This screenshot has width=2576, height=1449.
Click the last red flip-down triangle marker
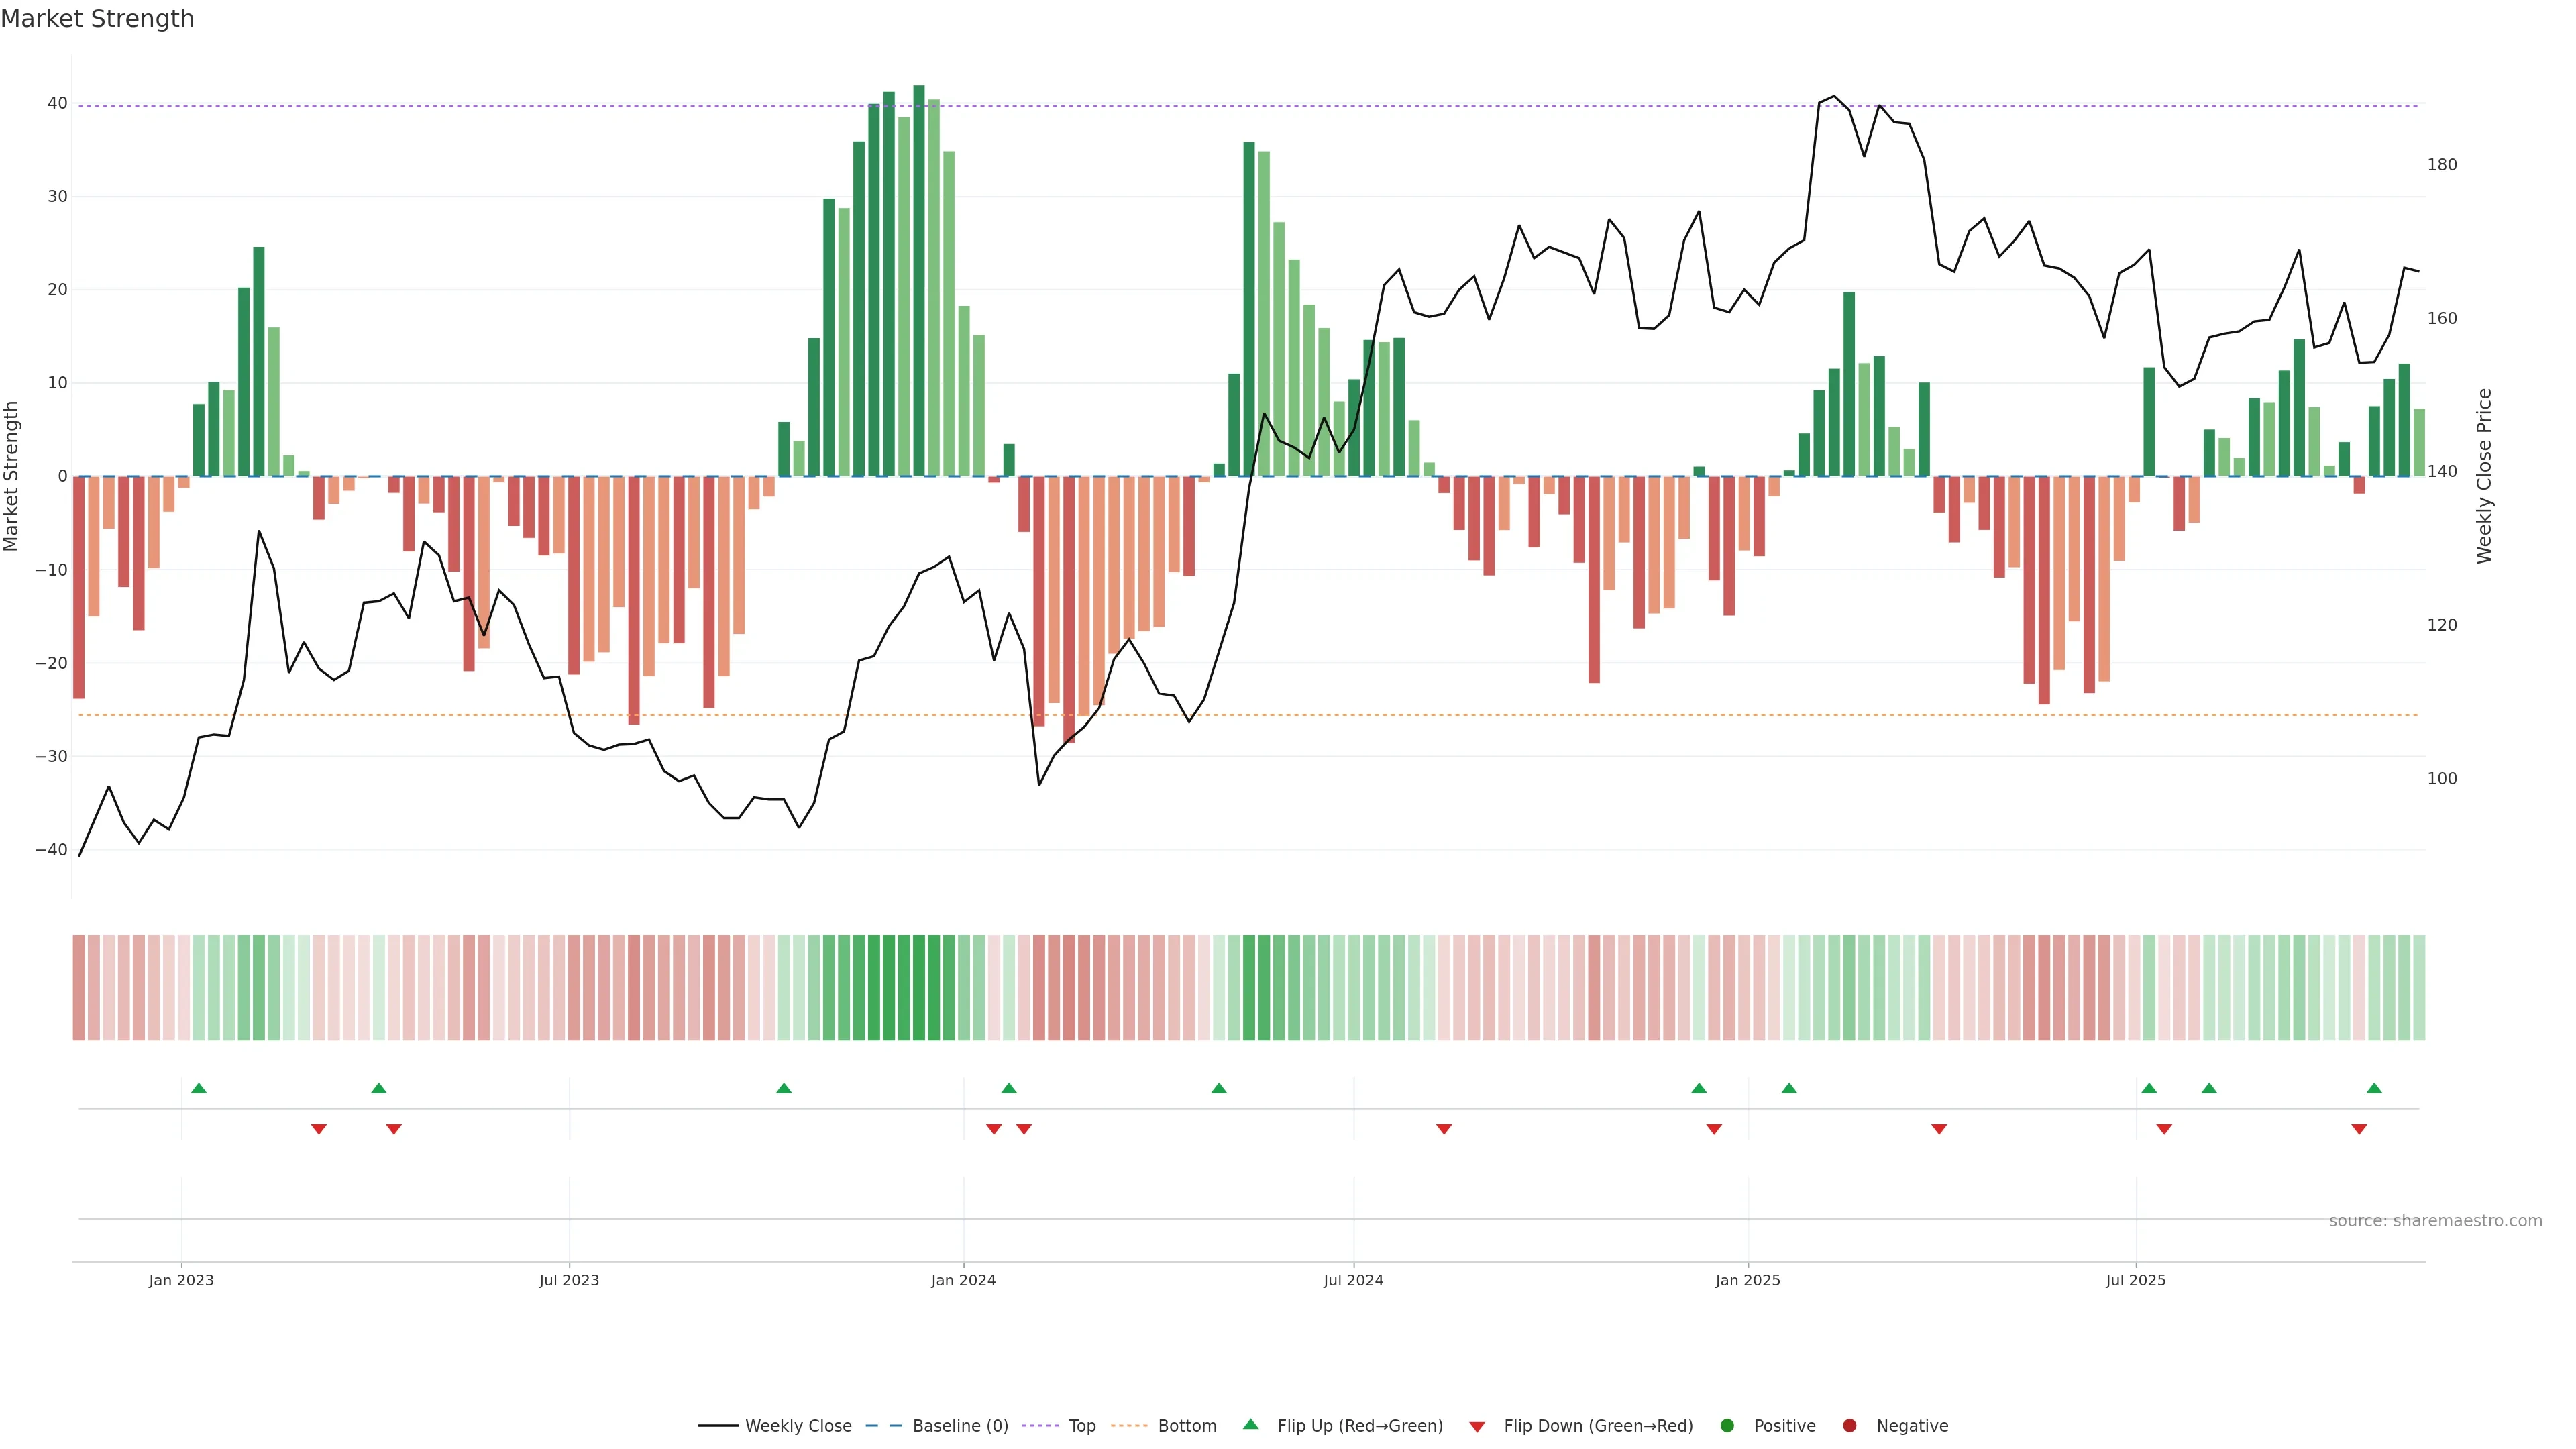[x=2359, y=1129]
